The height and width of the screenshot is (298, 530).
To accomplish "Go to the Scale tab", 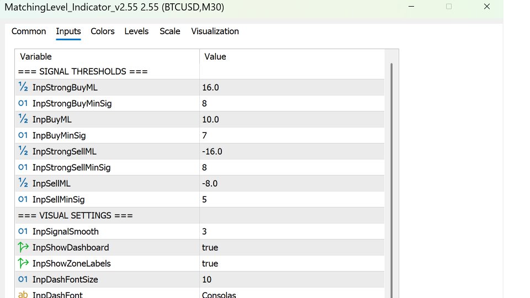I will 169,31.
